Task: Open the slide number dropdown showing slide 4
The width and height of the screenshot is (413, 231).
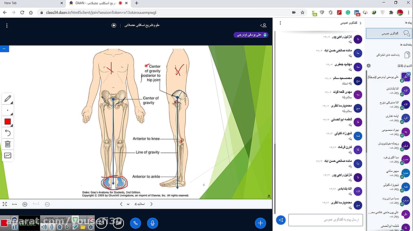Action: [136, 204]
